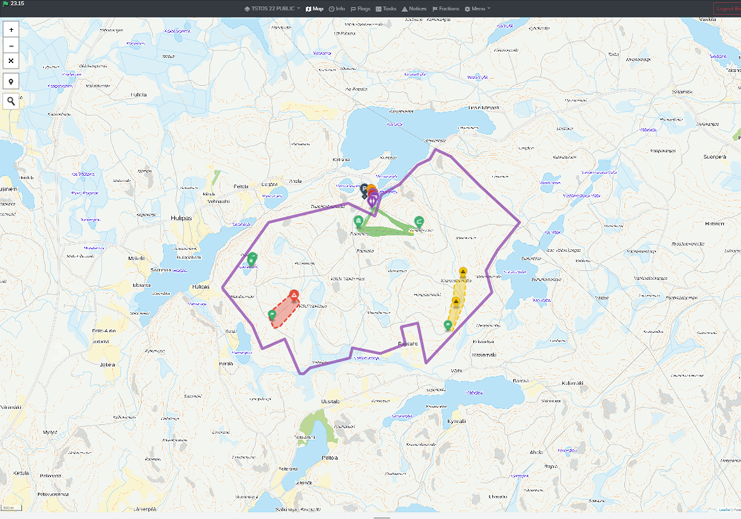The image size is (741, 519).
Task: Select green flag marker beside red zone
Action: tap(272, 314)
